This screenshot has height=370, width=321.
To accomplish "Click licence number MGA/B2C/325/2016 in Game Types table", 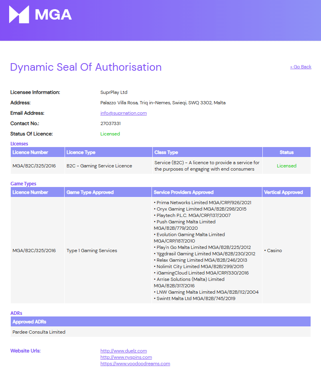I will 34,251.
